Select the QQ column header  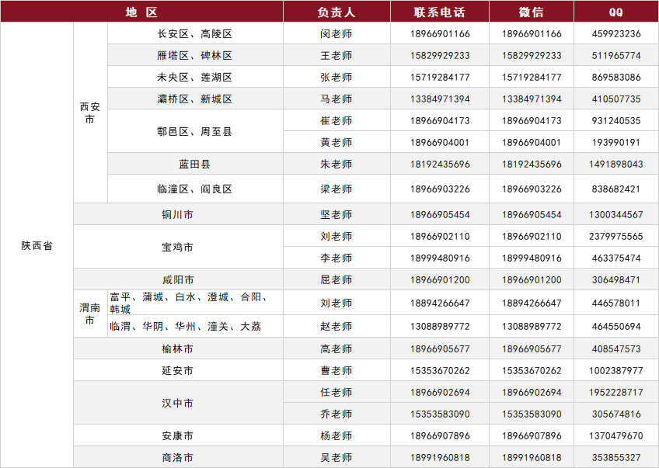tap(615, 12)
